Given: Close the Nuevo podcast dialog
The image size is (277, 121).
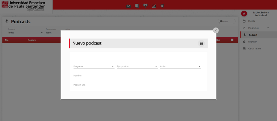Looking at the screenshot, I should (x=216, y=30).
